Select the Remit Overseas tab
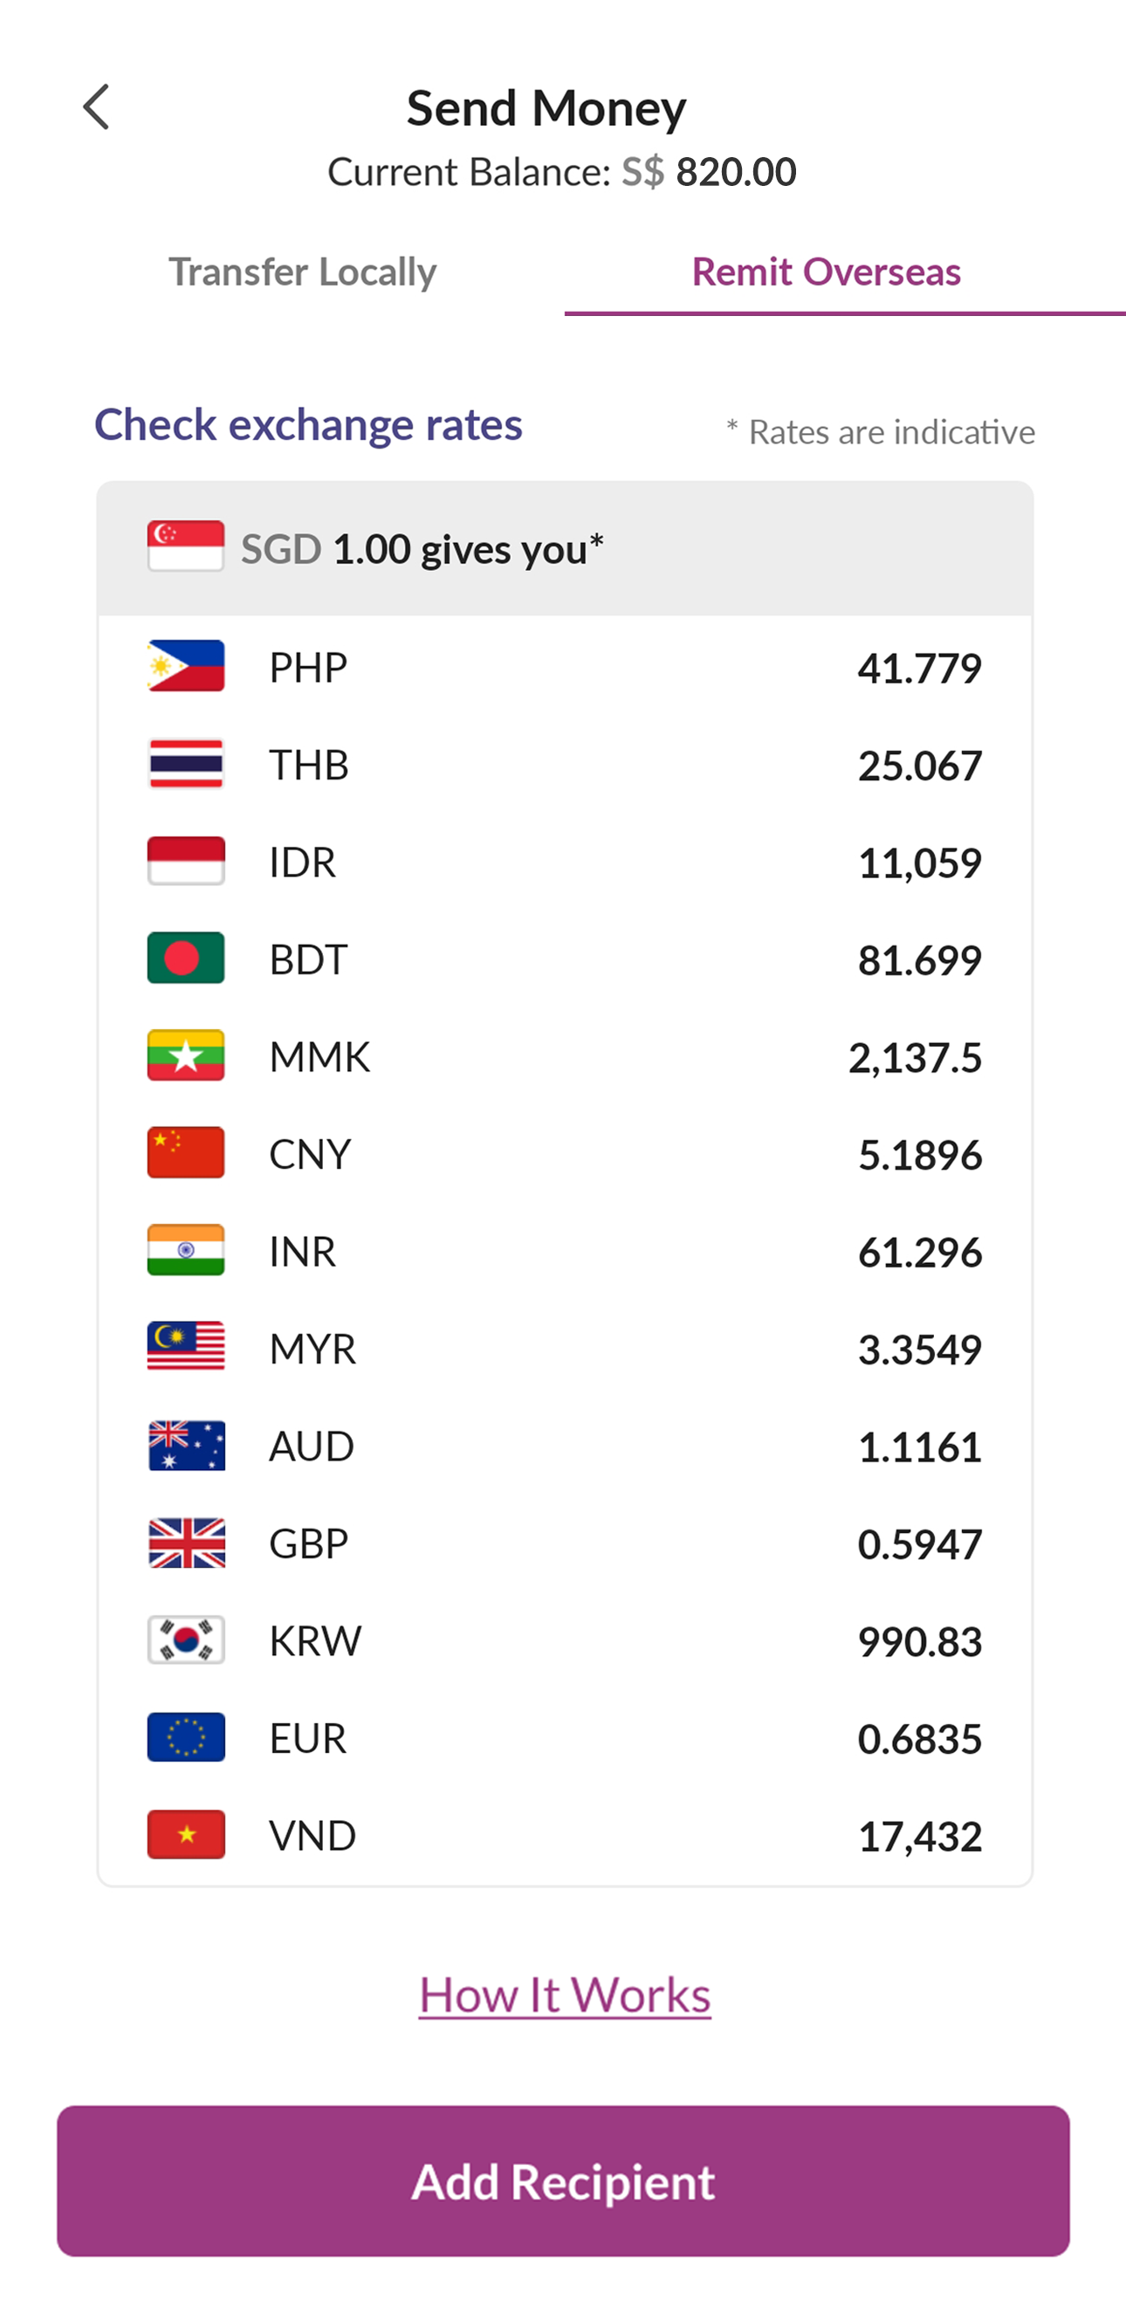The width and height of the screenshot is (1126, 2316). [x=826, y=271]
